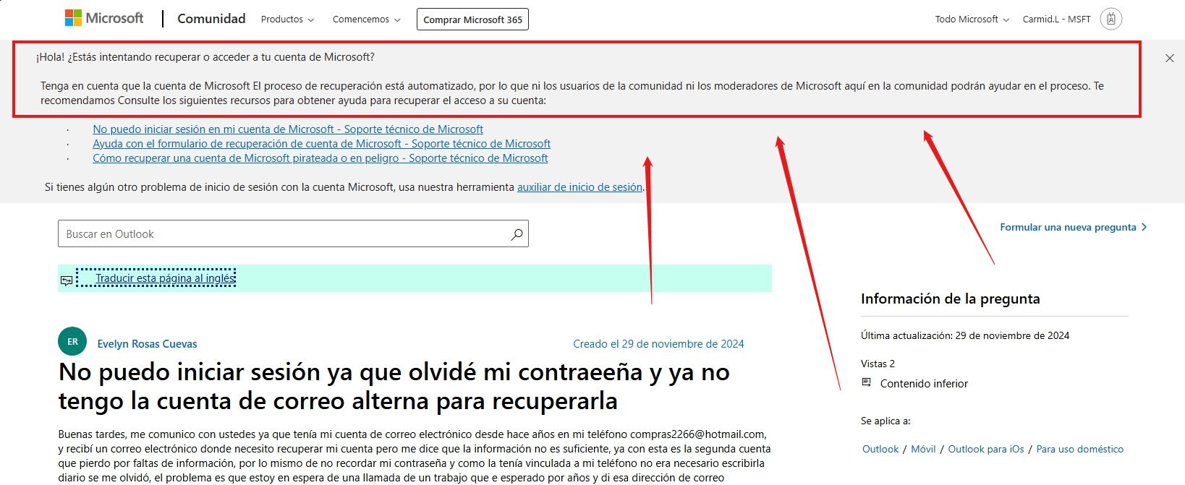Open 'Cómo recuperar una cuenta pirateada' link
This screenshot has width=1185, height=485.
click(320, 158)
